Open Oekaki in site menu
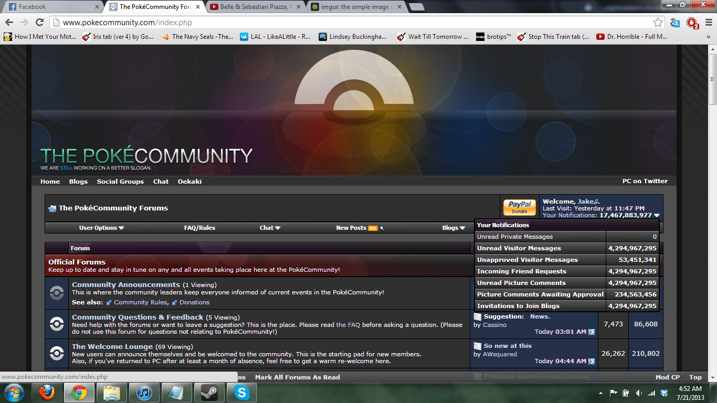Screen dimensions: 717x403 [189, 182]
